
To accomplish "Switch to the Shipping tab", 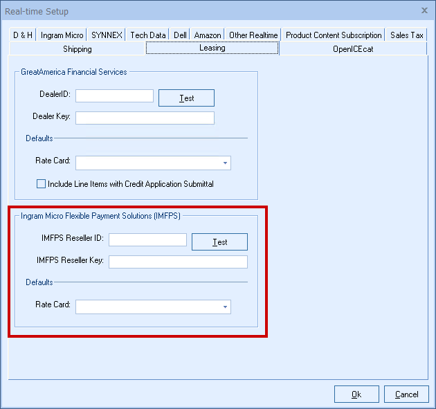I will [x=78, y=49].
